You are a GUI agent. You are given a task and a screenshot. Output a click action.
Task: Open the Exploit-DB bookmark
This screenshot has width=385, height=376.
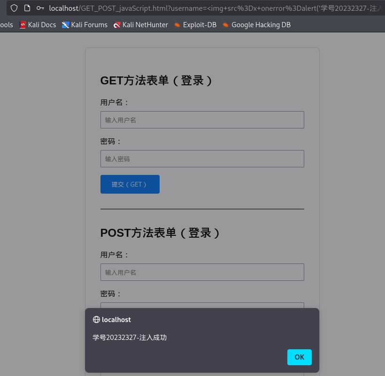195,25
